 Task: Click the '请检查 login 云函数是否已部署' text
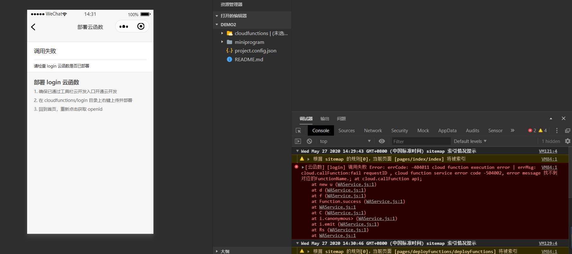[62, 66]
